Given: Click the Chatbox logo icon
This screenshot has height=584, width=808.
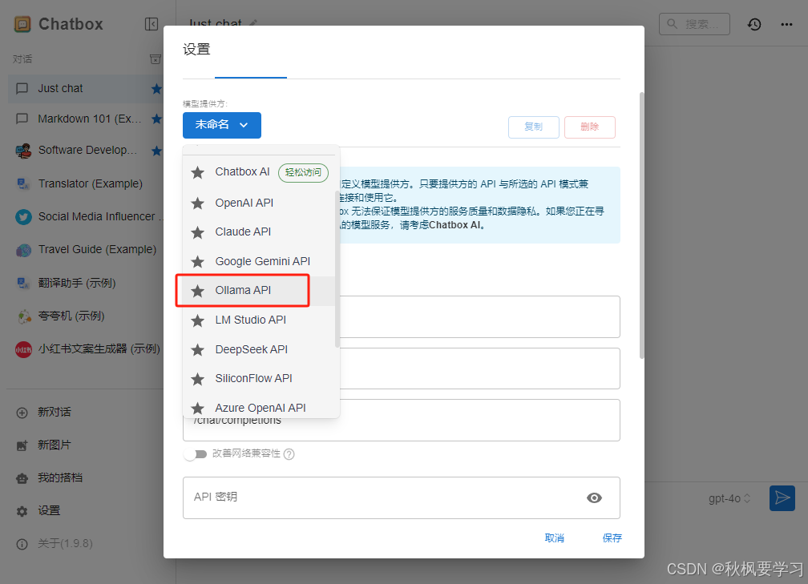Looking at the screenshot, I should point(22,24).
